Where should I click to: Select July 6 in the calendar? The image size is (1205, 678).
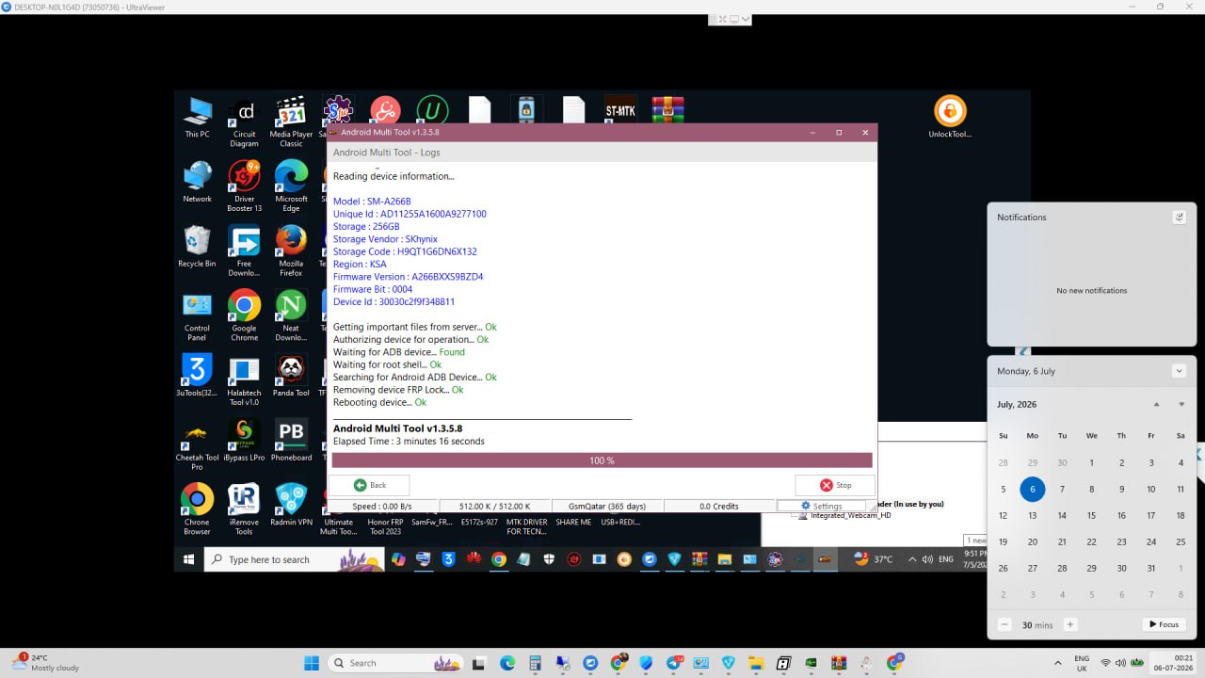coord(1033,489)
